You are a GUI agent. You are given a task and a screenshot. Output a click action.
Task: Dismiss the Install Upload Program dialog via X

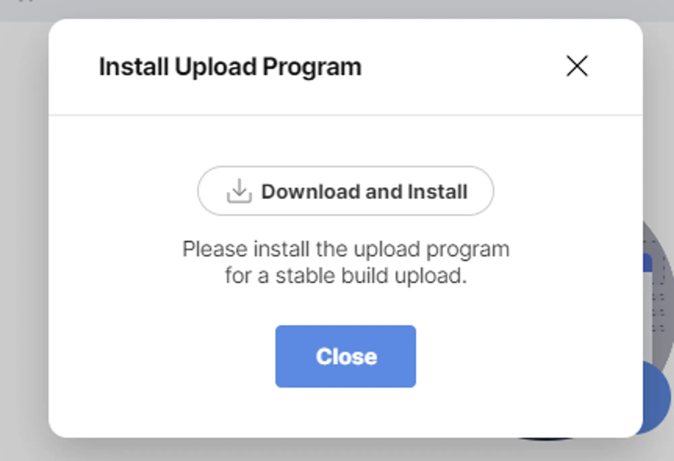pos(577,66)
